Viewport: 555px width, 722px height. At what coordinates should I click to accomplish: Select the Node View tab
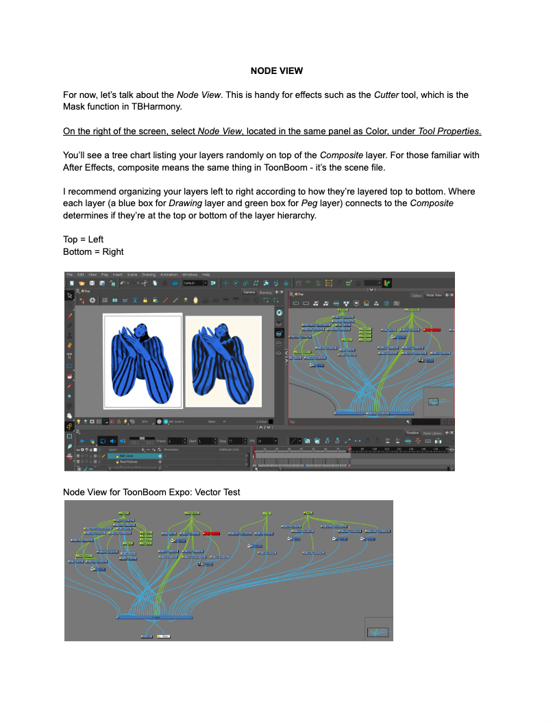point(434,295)
